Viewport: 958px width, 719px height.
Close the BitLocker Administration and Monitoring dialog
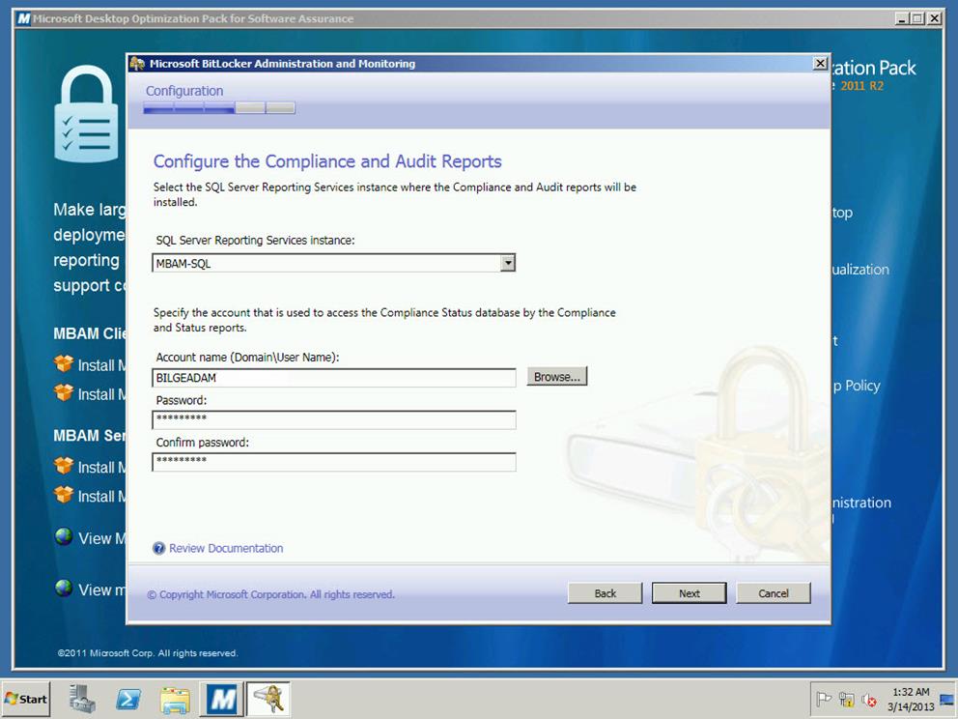tap(820, 64)
